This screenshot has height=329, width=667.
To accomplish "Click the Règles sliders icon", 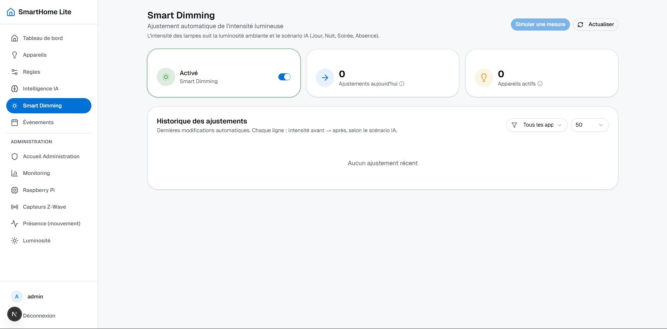I will (15, 72).
